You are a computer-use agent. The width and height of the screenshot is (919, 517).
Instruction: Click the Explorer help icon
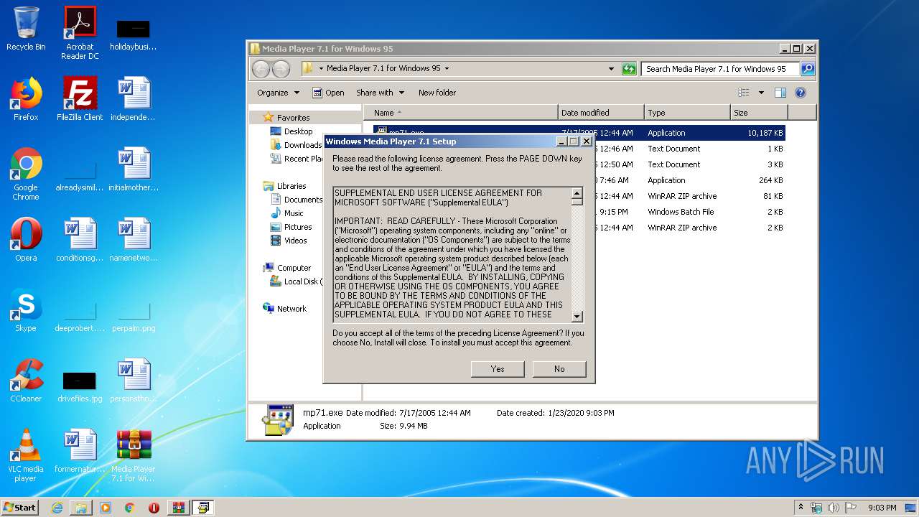pos(801,93)
